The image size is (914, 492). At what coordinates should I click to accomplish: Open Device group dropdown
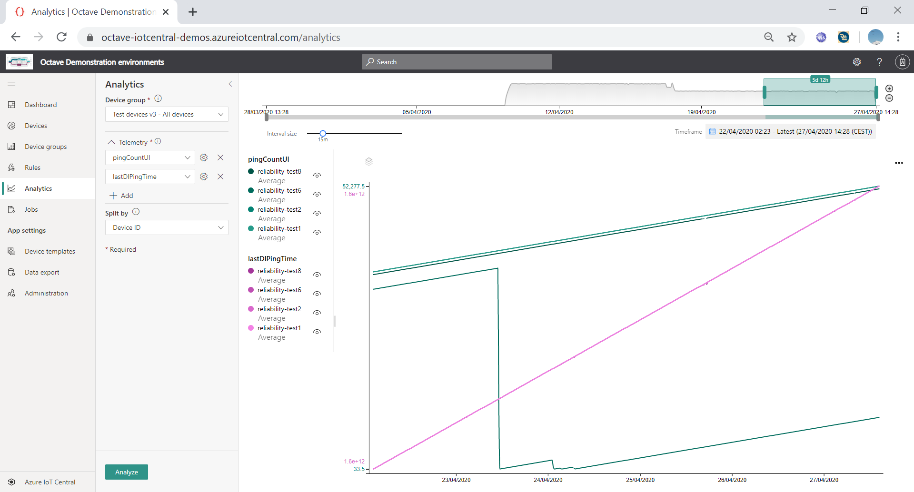[x=167, y=114]
